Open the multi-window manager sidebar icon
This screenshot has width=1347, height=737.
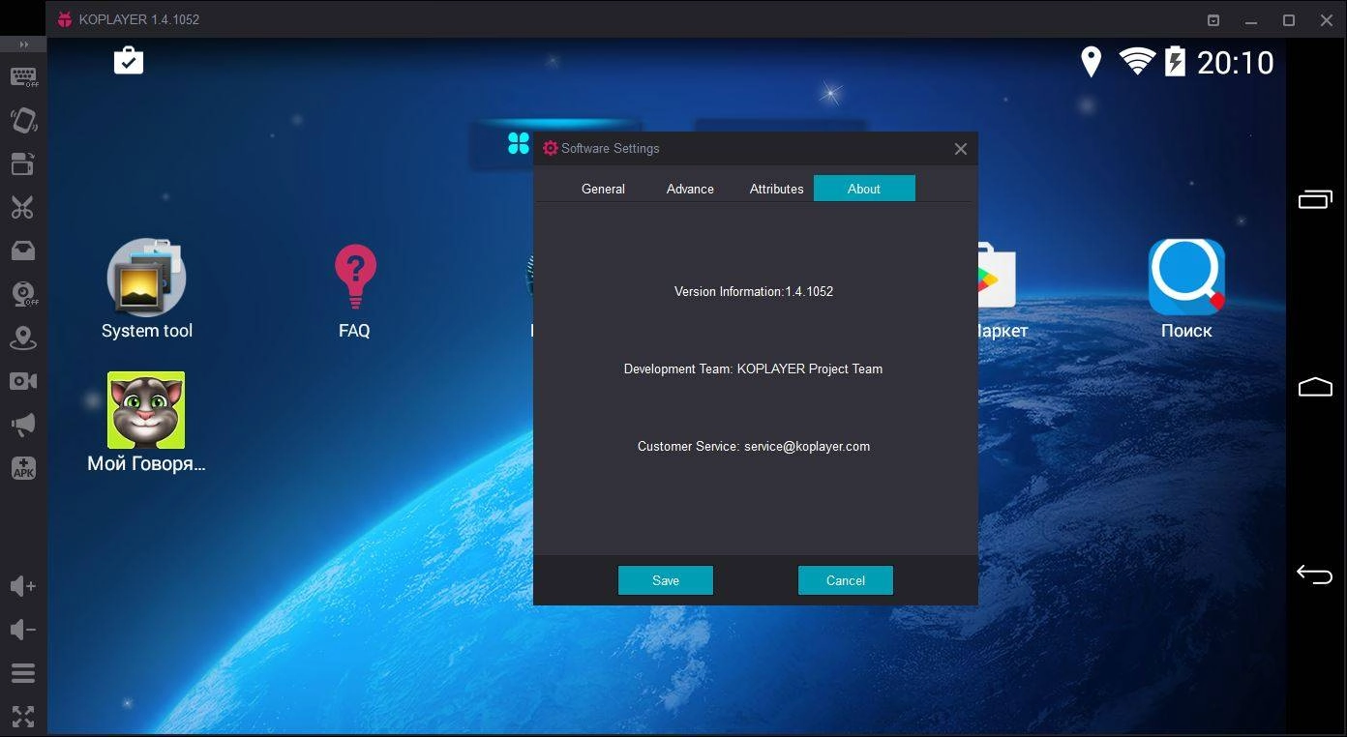23,163
